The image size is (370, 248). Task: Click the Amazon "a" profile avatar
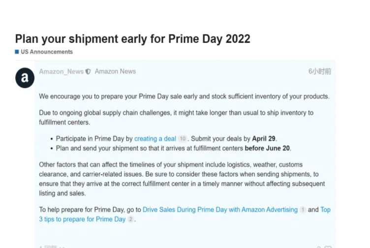point(25,78)
